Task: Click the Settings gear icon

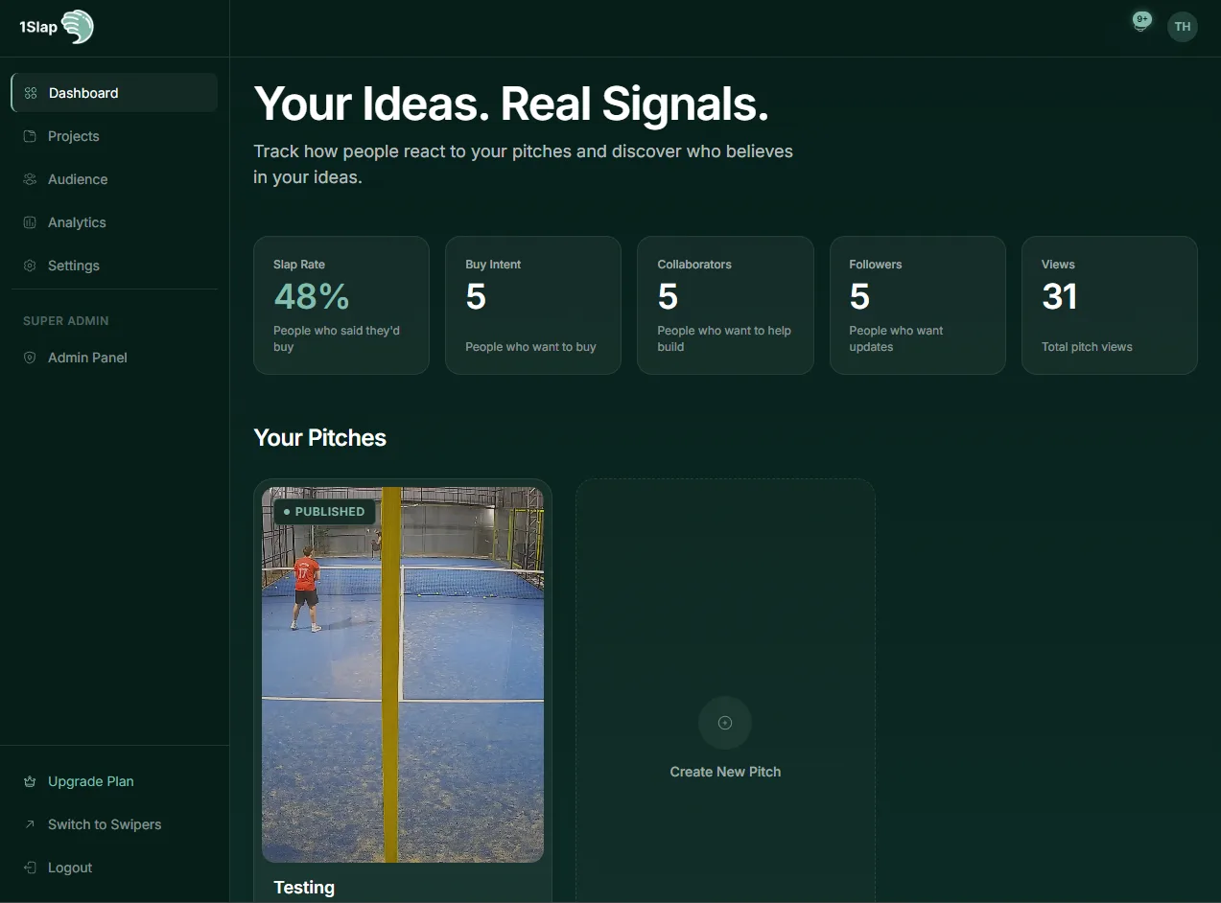Action: click(30, 266)
